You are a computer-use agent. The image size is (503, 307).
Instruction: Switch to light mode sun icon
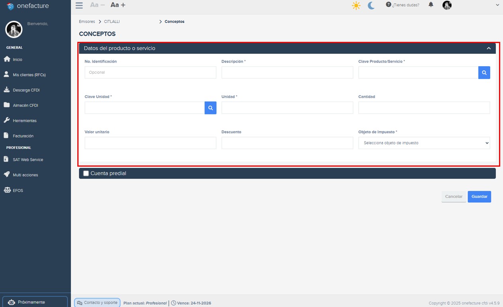356,6
